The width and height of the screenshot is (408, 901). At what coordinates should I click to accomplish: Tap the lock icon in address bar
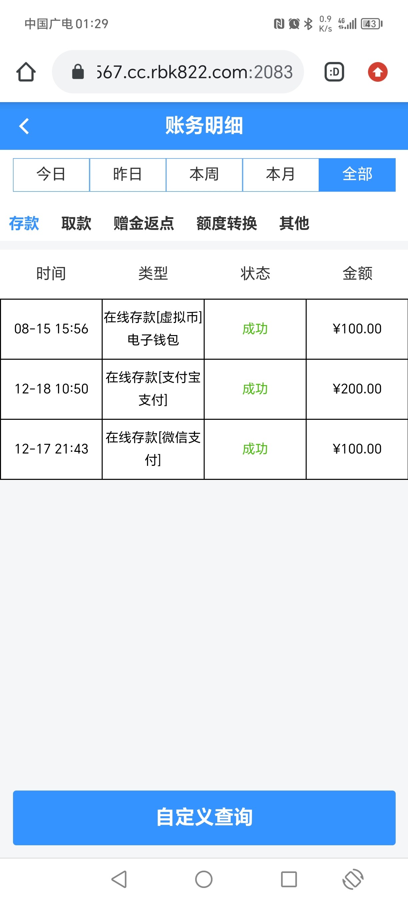pos(78,72)
